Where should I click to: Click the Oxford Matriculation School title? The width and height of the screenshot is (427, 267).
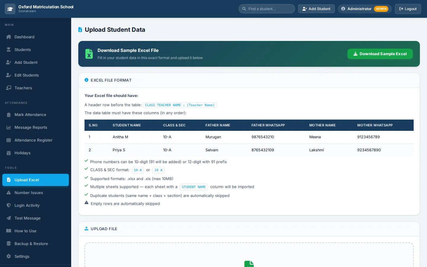coord(46,7)
